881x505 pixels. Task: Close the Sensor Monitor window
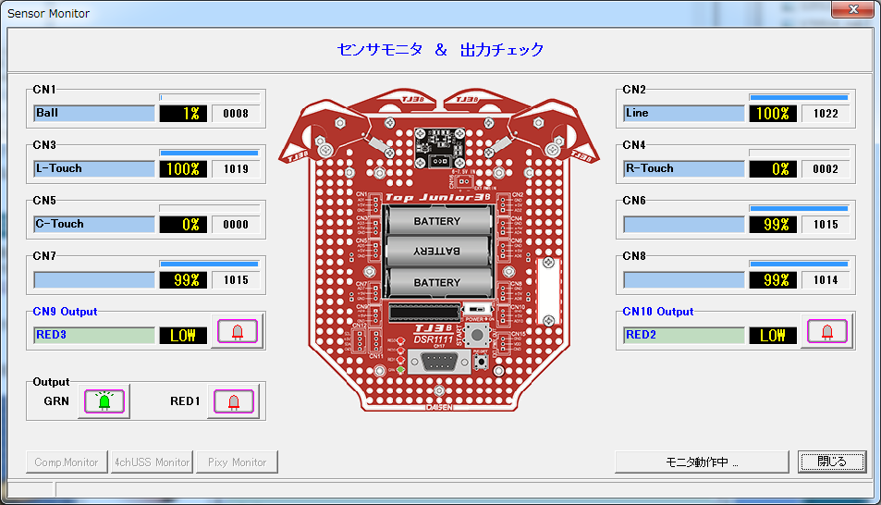pyautogui.click(x=853, y=9)
